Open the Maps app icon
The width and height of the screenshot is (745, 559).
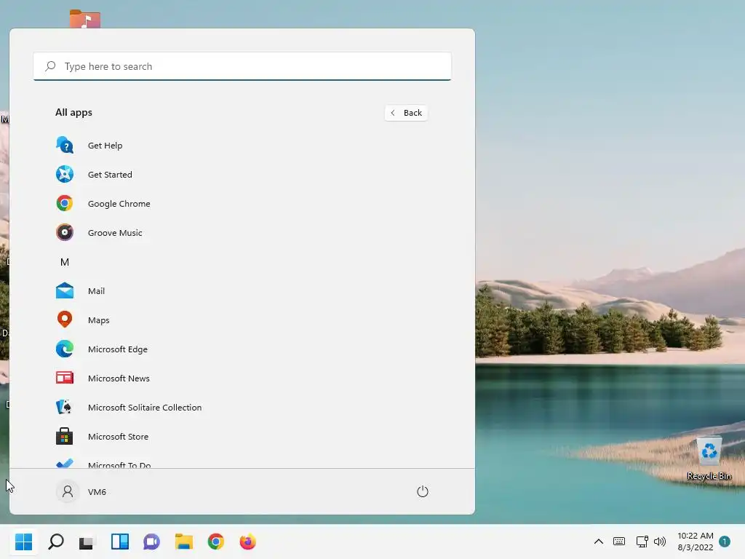(65, 320)
